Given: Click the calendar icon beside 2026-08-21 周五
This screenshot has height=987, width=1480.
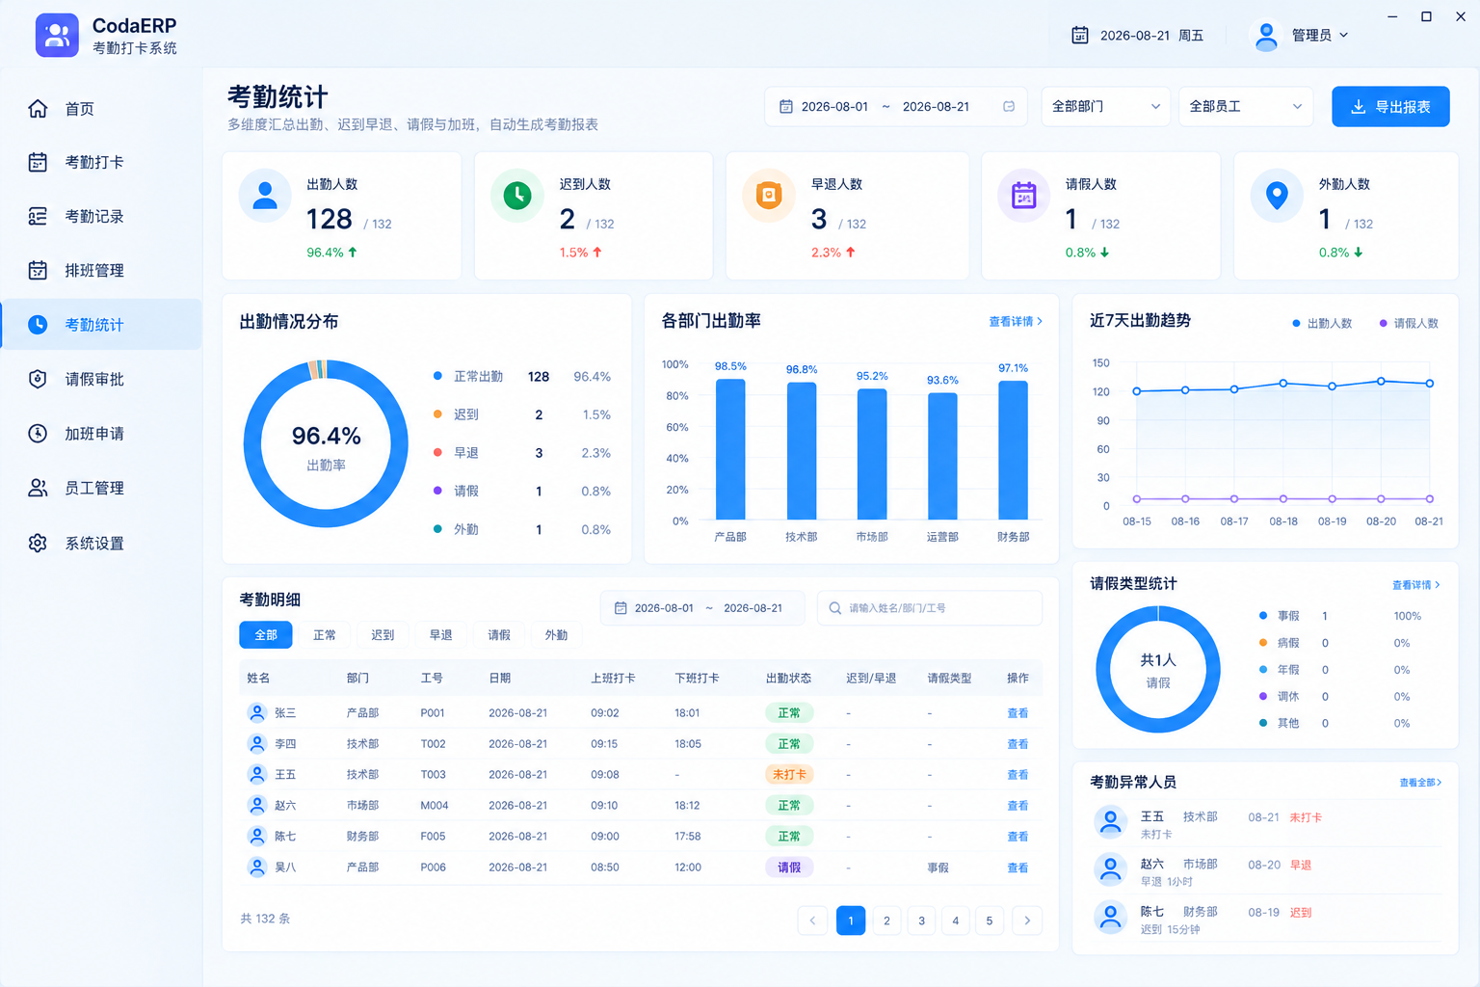Looking at the screenshot, I should (x=1080, y=35).
